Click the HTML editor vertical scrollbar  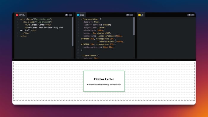pos(73,32)
